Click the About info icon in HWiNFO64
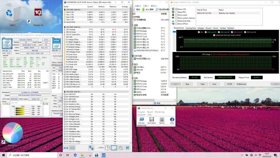The image size is (280, 158). (172, 120)
